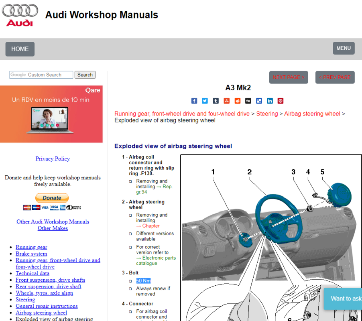This screenshot has height=321, width=362.
Task: Share on LinkedIn
Action: click(x=270, y=101)
